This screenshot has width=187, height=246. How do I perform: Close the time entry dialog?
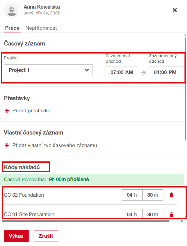[x=175, y=10]
